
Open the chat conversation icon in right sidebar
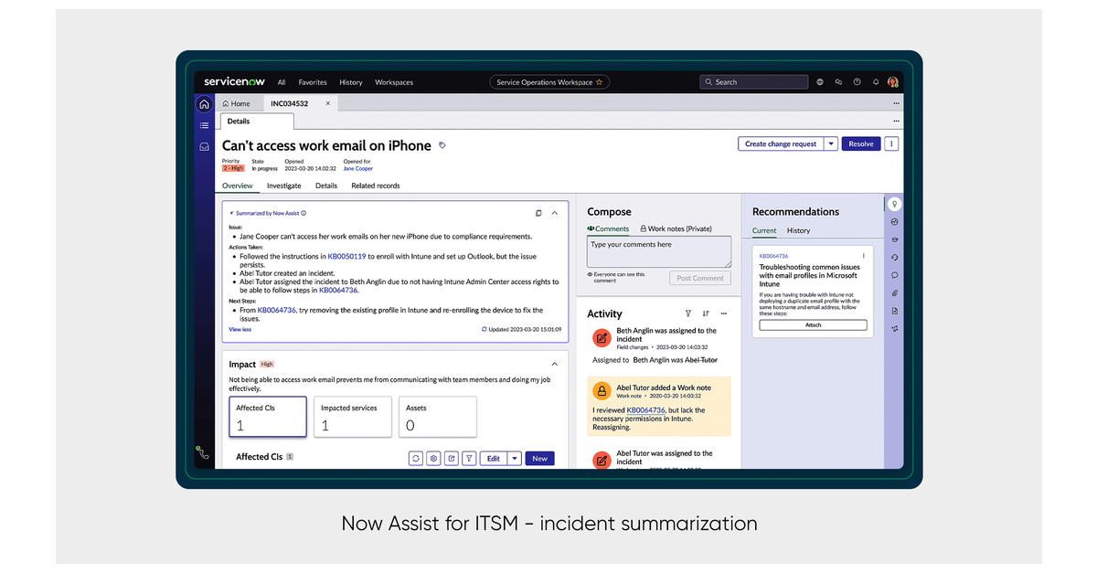(894, 274)
